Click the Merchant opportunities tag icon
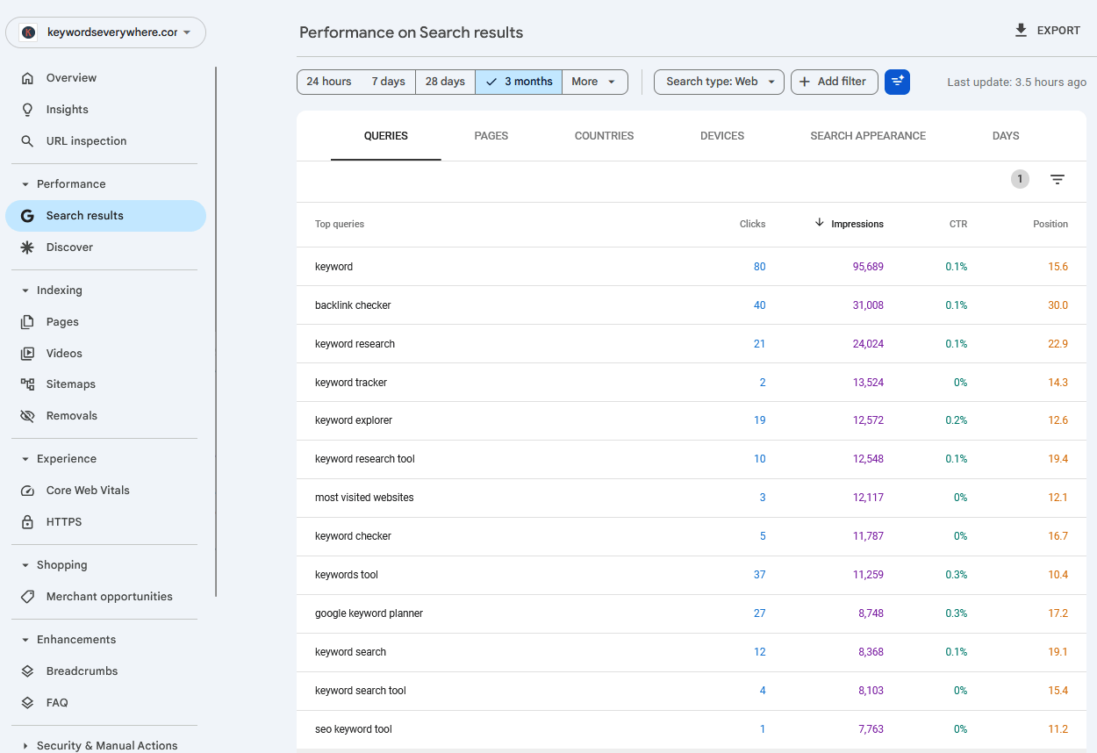Viewport: 1097px width, 753px height. 27,597
